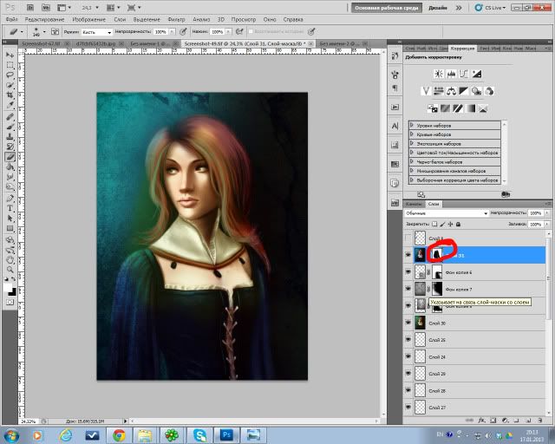Add a Curves adjustment
The image size is (555, 444).
click(x=464, y=74)
